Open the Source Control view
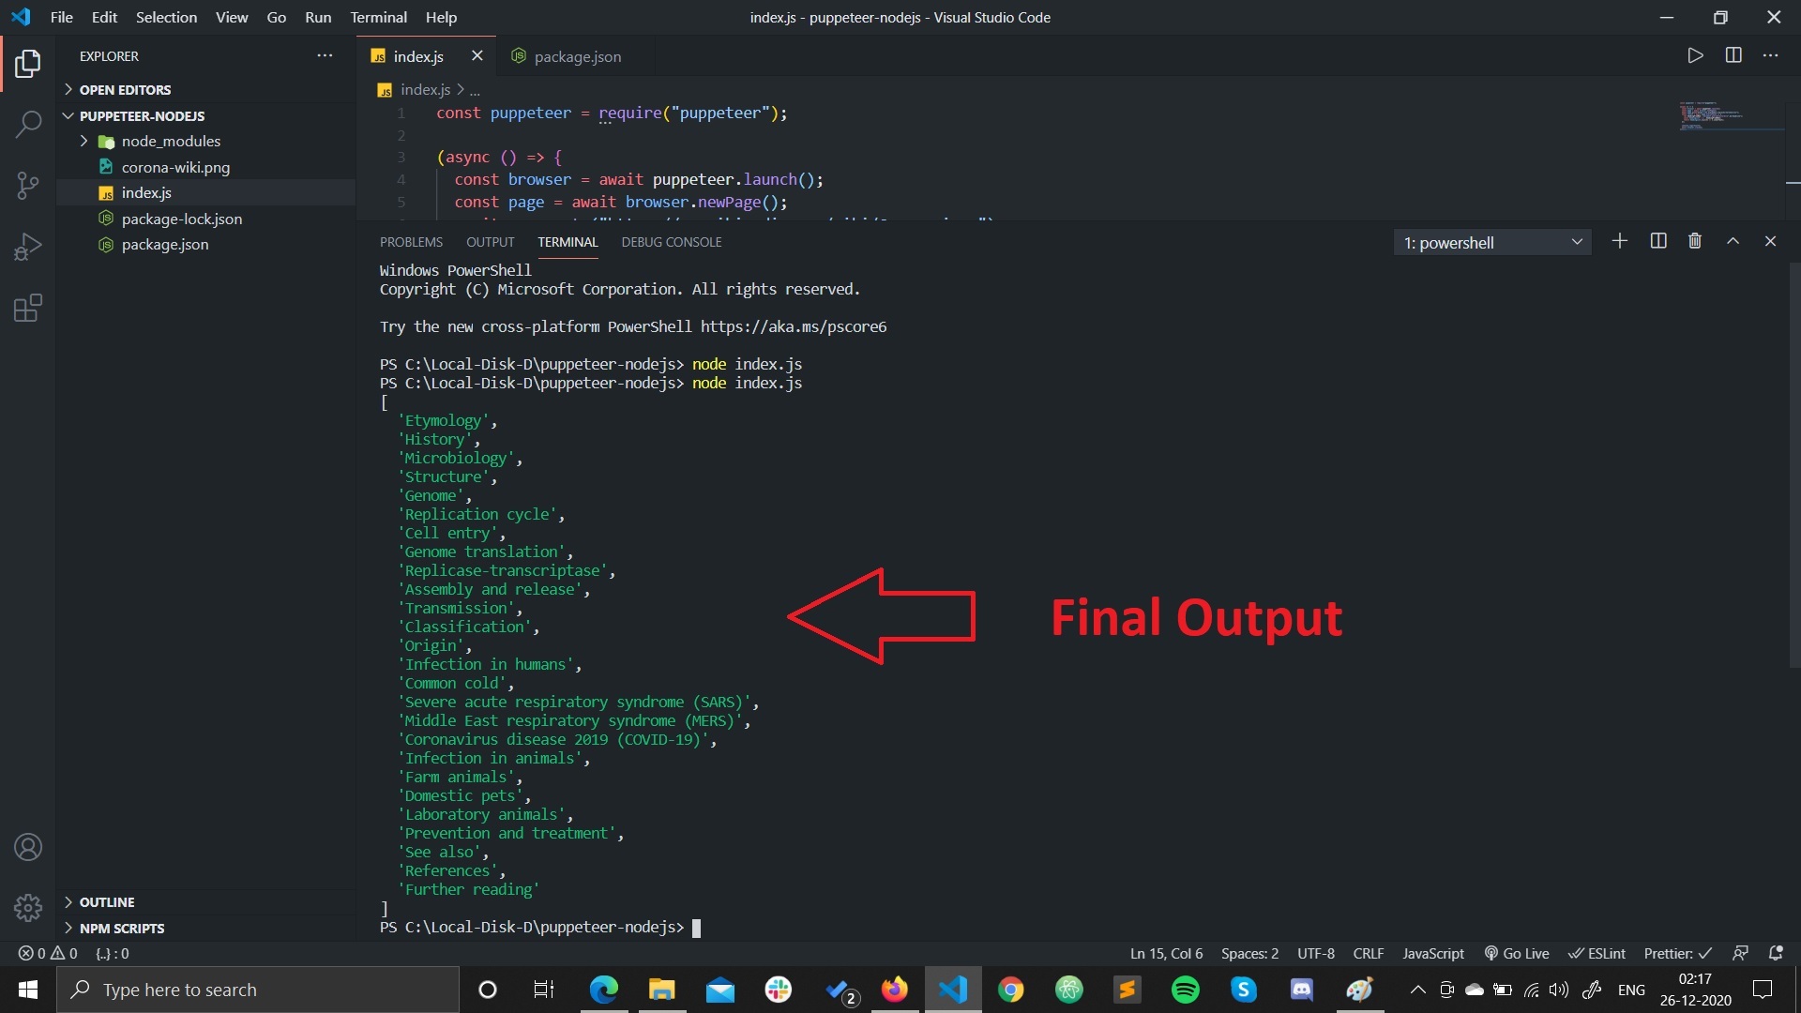The height and width of the screenshot is (1013, 1801). (x=28, y=186)
